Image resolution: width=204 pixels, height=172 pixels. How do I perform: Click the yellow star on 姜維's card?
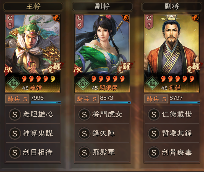53,79
